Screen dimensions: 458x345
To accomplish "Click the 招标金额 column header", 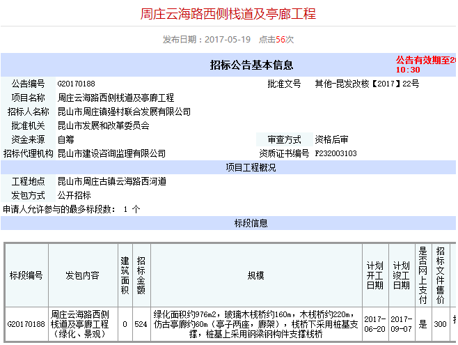I will coord(141,275).
